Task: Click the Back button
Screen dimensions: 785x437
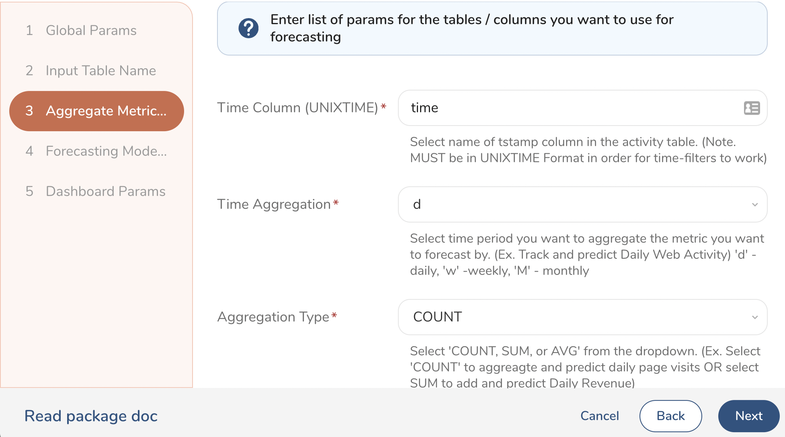Action: (670, 416)
